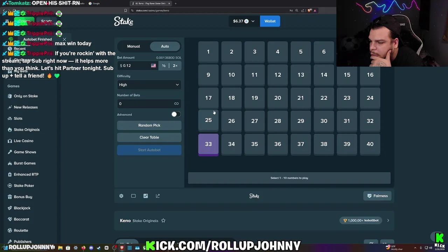Click the Burst Games sidebar icon

pyautogui.click(x=10, y=163)
